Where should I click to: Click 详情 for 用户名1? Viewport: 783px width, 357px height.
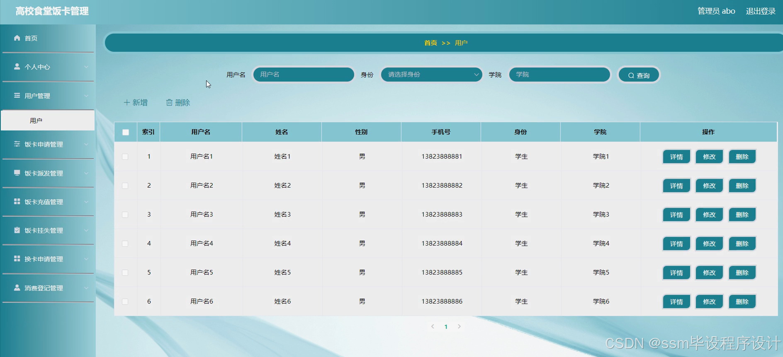coord(676,157)
